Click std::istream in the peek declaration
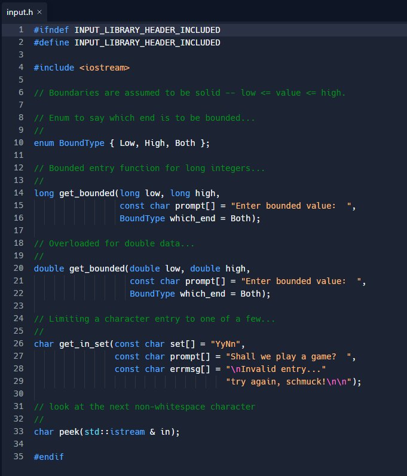 coord(114,432)
